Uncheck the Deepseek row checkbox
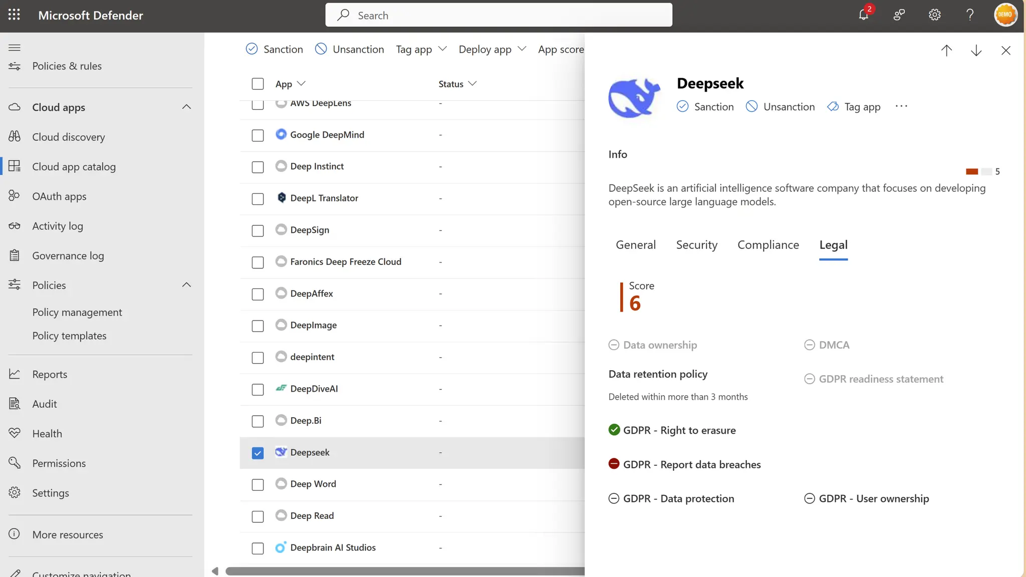The image size is (1026, 577). [258, 453]
